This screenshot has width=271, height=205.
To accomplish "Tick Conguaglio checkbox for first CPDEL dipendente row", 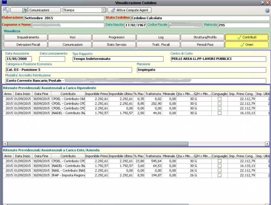I will (x=220, y=99).
